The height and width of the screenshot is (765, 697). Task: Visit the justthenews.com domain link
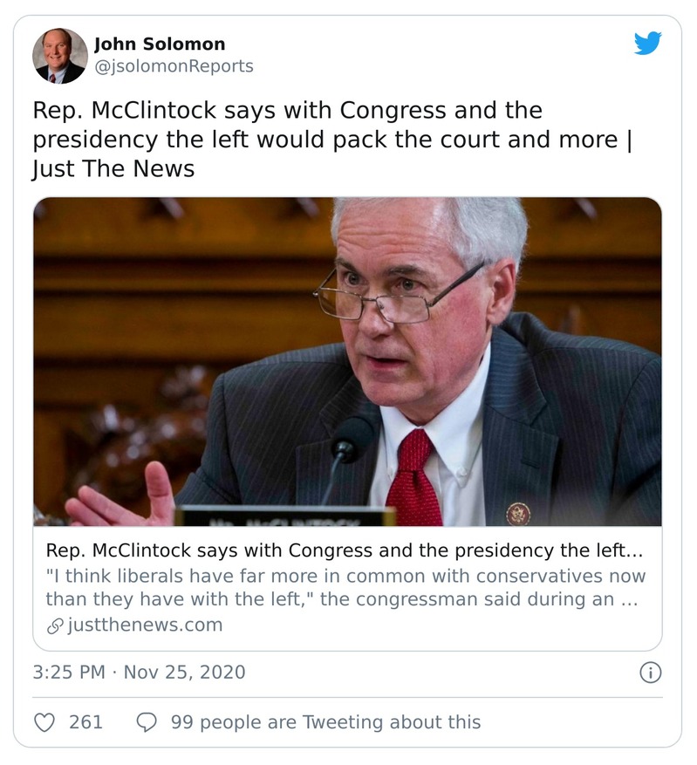point(145,625)
